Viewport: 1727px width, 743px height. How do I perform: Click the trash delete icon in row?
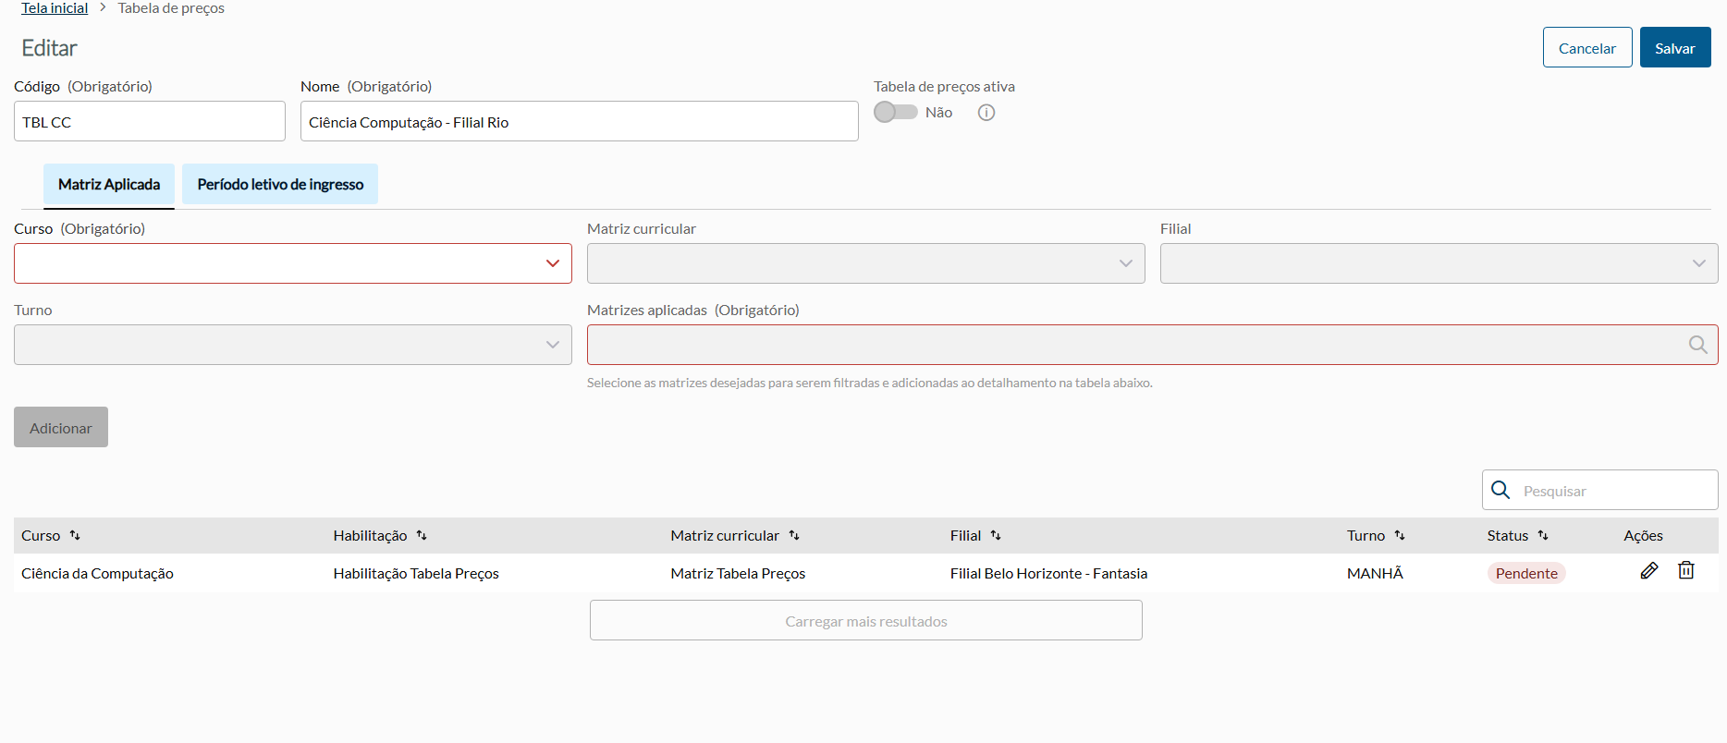pyautogui.click(x=1686, y=571)
